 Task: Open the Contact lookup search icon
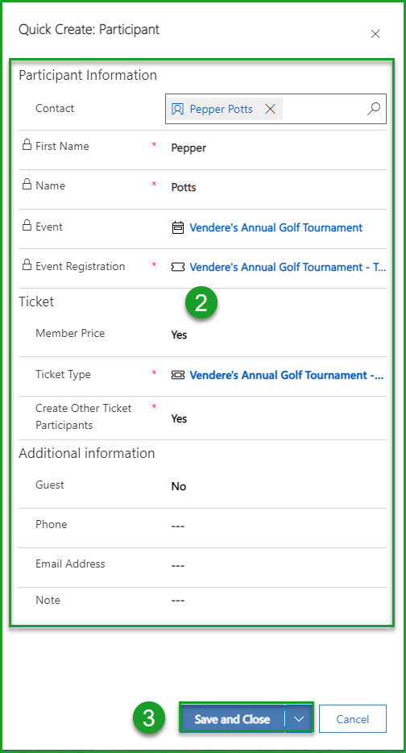point(373,109)
